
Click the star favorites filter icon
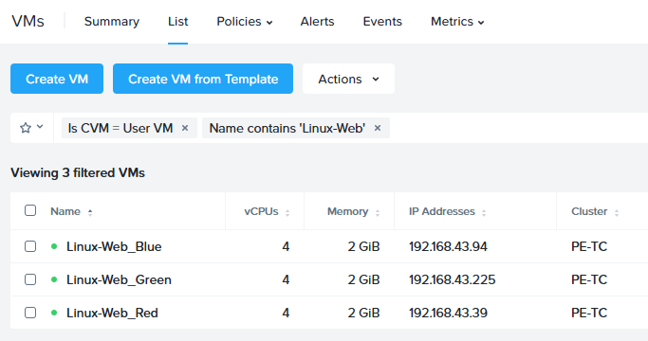[26, 128]
